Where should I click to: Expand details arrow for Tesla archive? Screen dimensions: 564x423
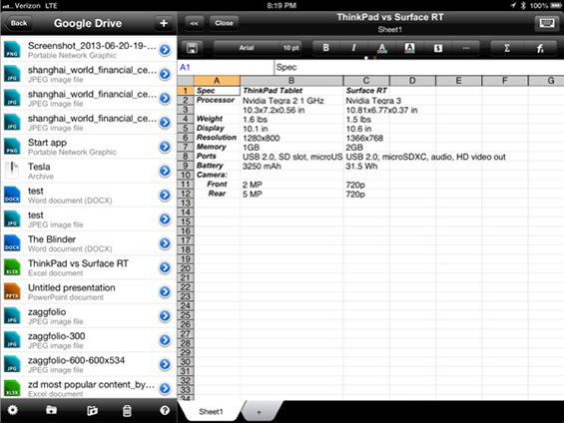(165, 171)
